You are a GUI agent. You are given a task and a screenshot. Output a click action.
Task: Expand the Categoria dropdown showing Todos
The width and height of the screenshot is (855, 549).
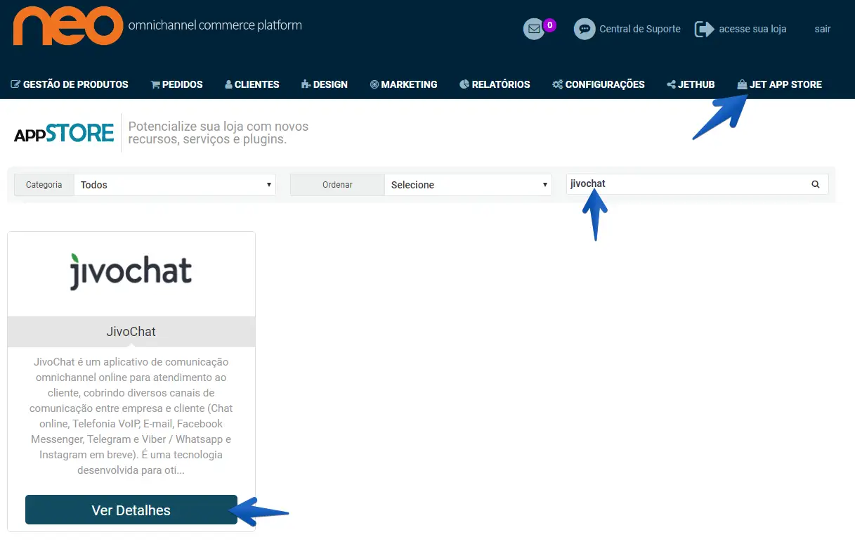click(x=175, y=185)
